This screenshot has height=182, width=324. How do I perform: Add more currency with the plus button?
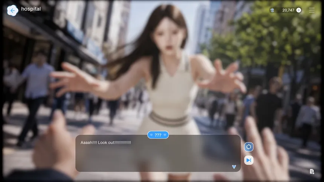coord(299,10)
